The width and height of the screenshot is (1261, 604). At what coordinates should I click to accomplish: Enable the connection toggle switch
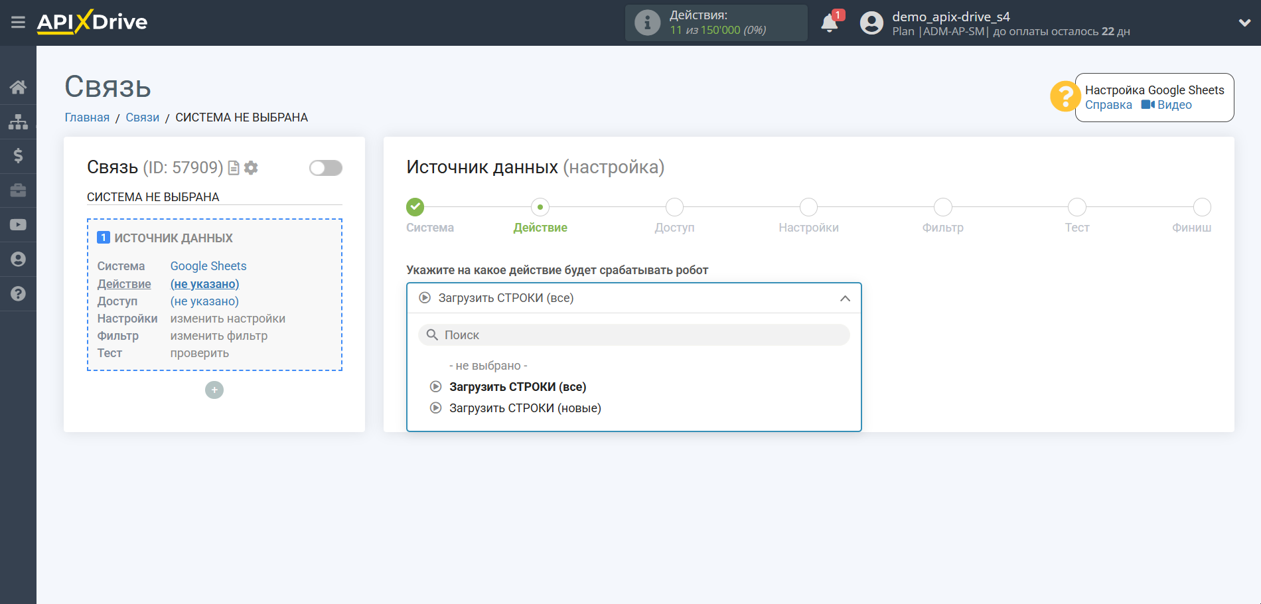click(325, 168)
